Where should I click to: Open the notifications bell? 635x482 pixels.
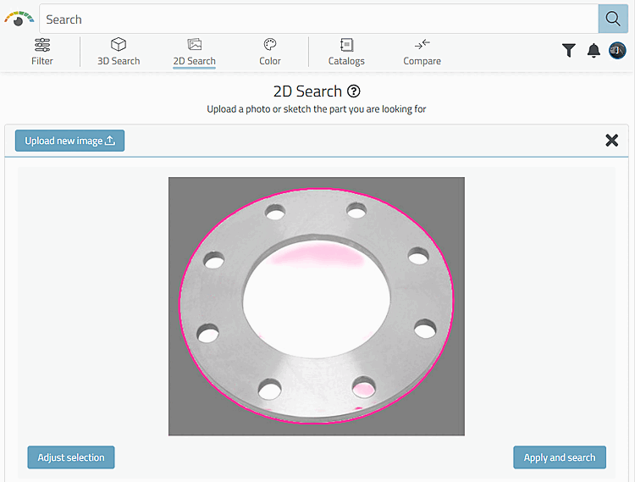594,51
